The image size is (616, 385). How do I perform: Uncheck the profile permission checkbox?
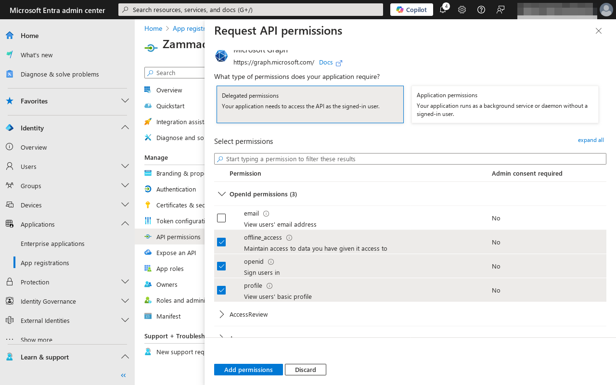tap(221, 290)
